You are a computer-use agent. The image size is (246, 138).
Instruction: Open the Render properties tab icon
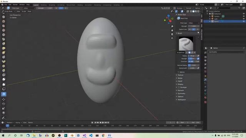tap(205, 57)
